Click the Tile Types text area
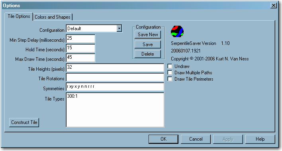 (x=115, y=110)
